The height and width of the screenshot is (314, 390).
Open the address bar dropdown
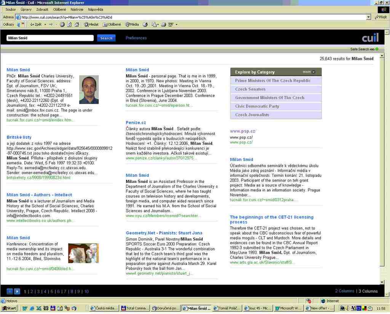pos(368,17)
